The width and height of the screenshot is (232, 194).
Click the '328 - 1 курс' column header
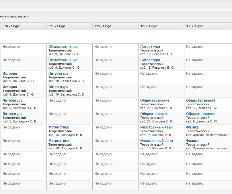tap(103, 26)
